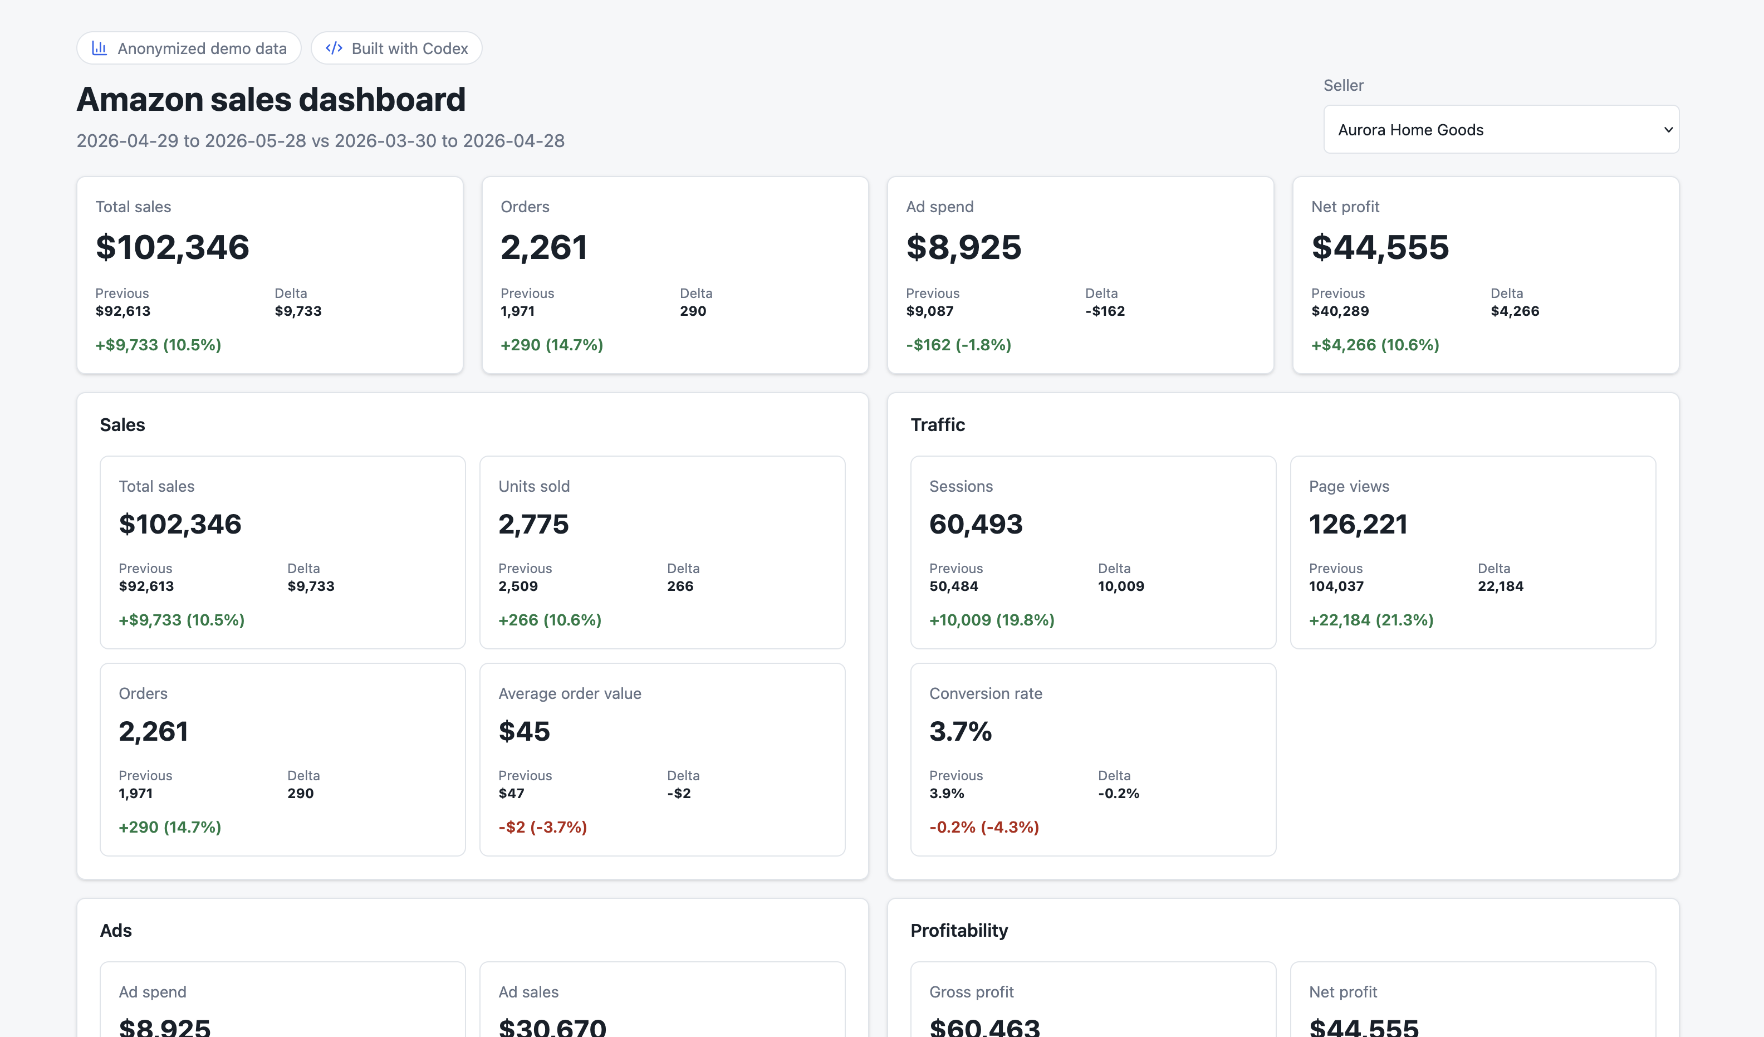Click the sessions value 60,493
The image size is (1764, 1037).
click(x=976, y=525)
